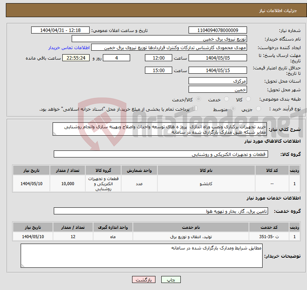Screen dimensions: 307x290
Task: Open the اطلاعات تماس خریدار link
Action: tap(69, 48)
